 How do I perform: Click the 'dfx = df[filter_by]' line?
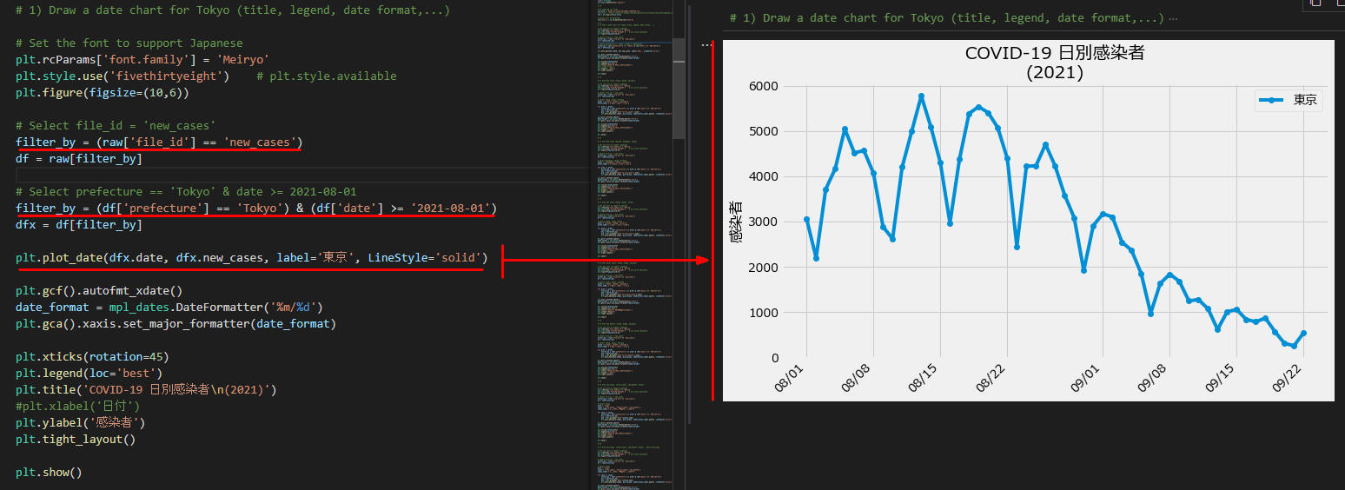click(79, 225)
